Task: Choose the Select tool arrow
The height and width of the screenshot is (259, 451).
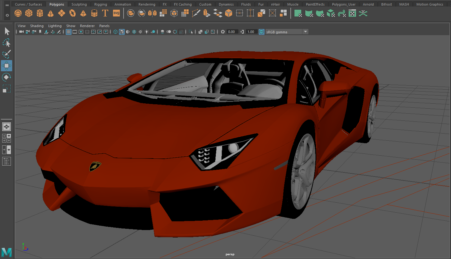Action: 7,31
